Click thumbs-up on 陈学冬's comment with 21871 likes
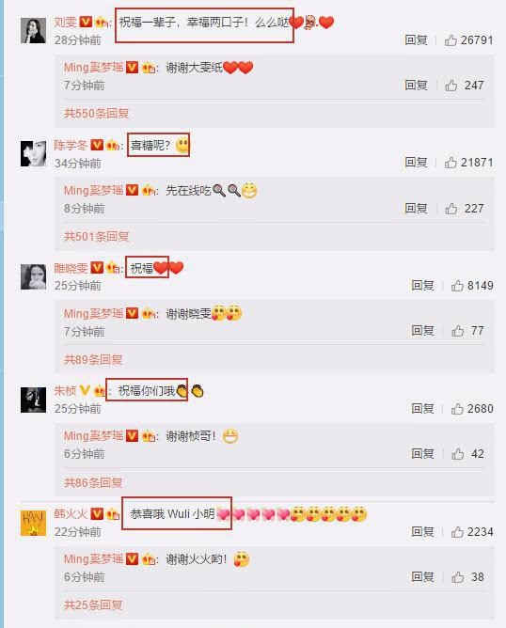This screenshot has width=506, height=628. (x=451, y=163)
